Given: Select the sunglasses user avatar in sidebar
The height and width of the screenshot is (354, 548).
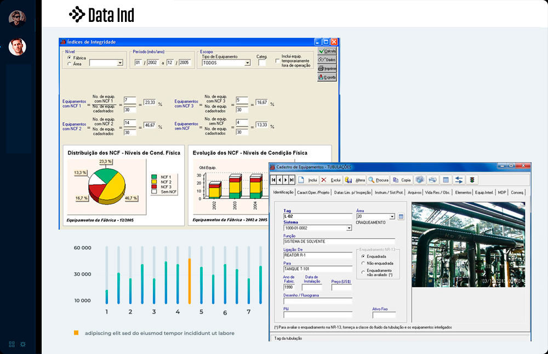Looking at the screenshot, I should 17,19.
